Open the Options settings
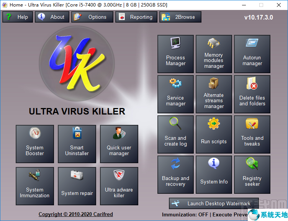 tap(92, 17)
